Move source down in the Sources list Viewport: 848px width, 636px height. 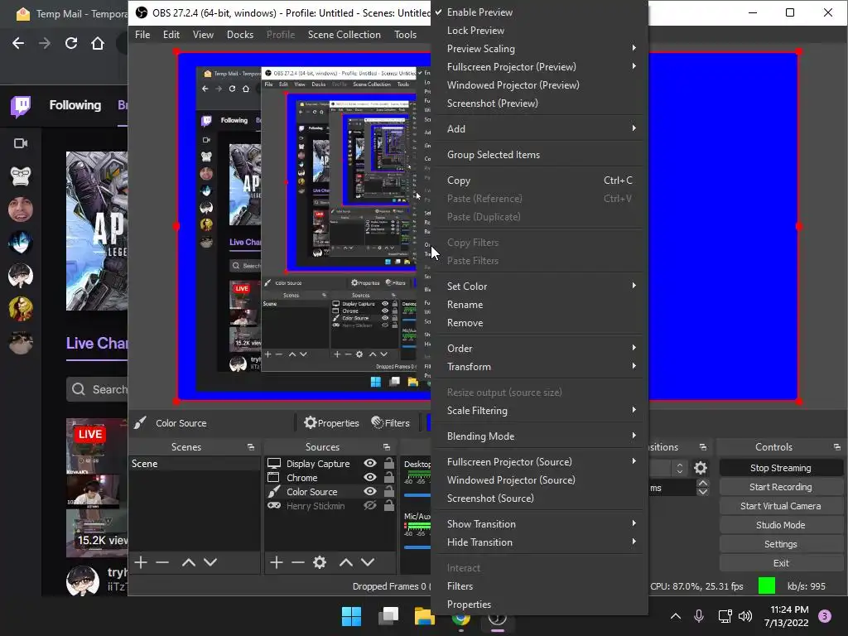(x=368, y=562)
